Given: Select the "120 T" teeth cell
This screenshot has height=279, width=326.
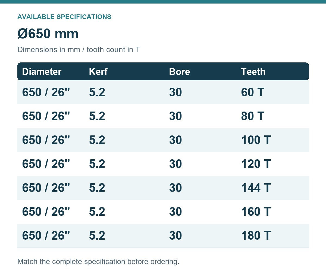Looking at the screenshot, I should (256, 164).
